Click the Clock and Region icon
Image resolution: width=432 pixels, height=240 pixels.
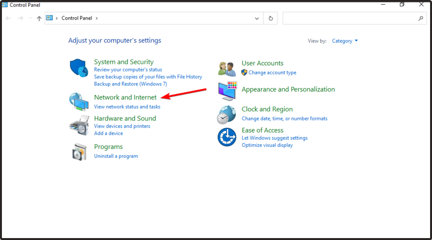[x=227, y=115]
